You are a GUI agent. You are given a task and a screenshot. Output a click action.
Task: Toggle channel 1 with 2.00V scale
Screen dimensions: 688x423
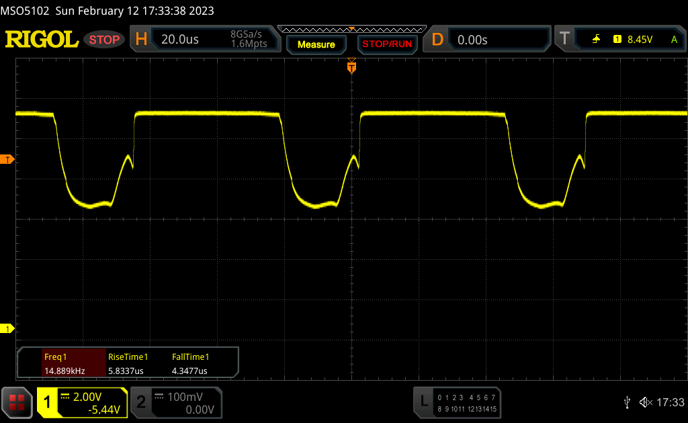tap(82, 402)
